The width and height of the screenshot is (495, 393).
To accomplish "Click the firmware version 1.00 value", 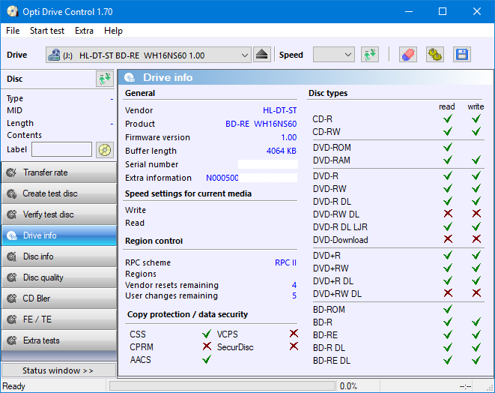I will pyautogui.click(x=289, y=137).
